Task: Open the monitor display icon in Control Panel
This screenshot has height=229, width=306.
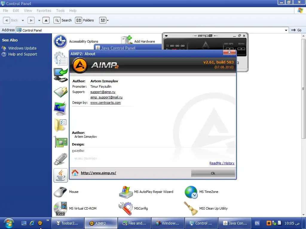Action: pyautogui.click(x=60, y=109)
